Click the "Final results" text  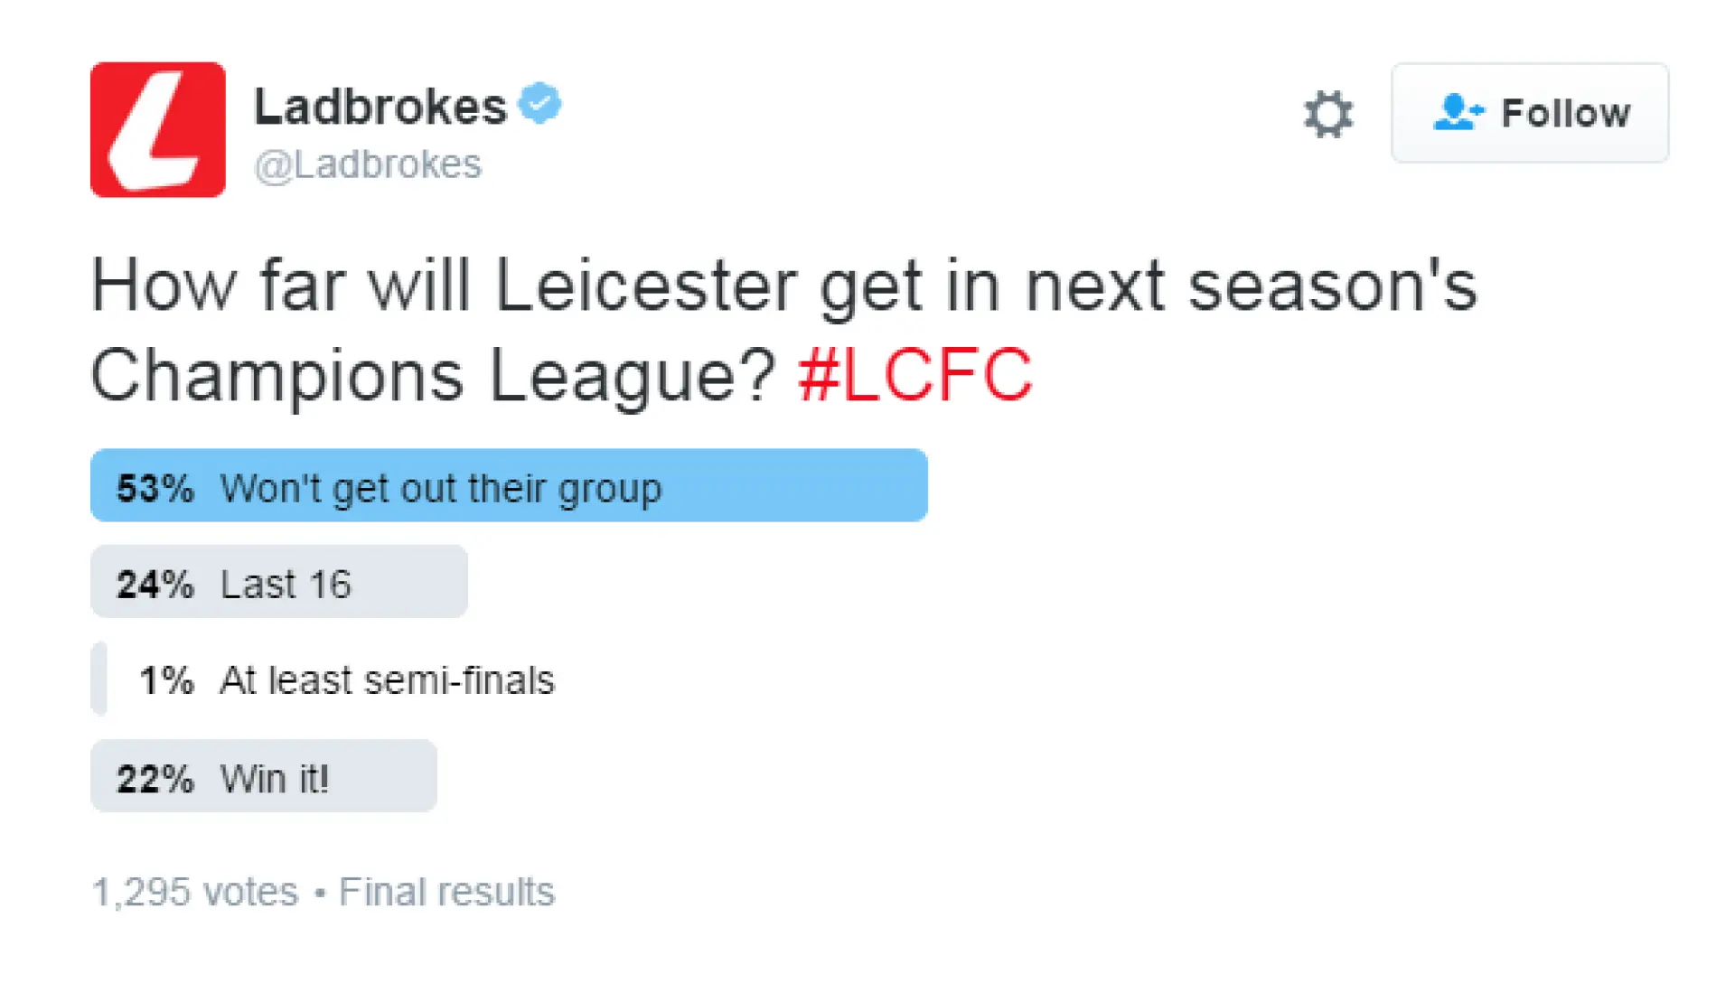click(x=446, y=892)
